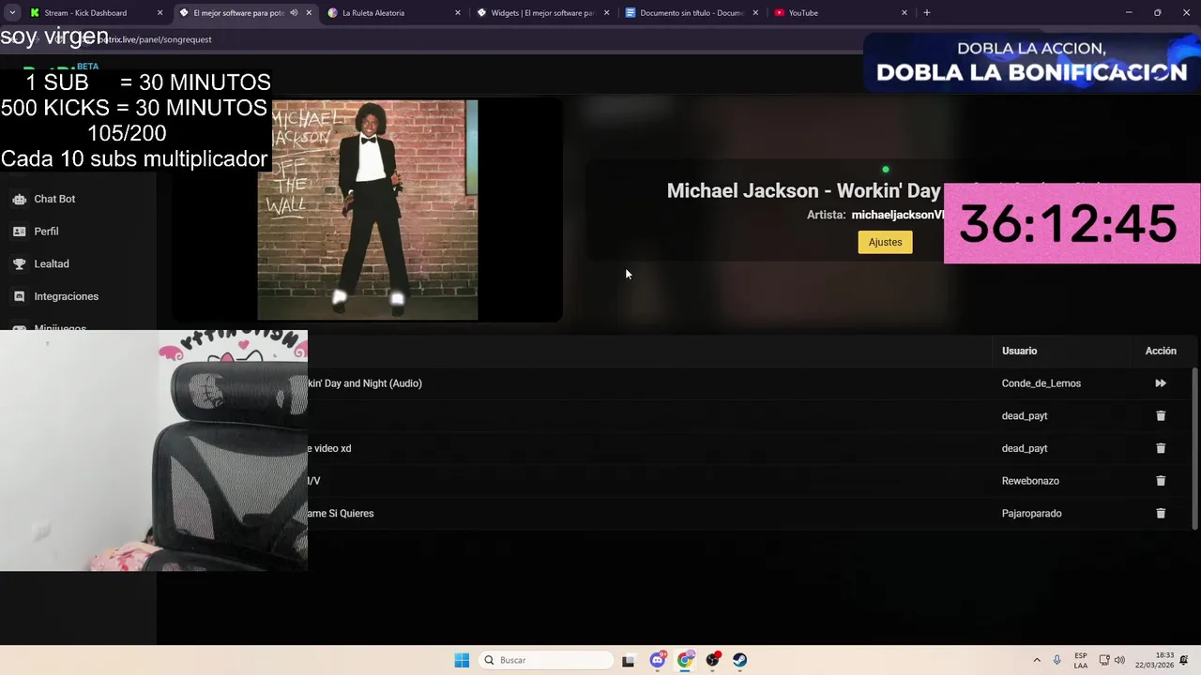
Task: Open Steam from the taskbar
Action: (740, 660)
